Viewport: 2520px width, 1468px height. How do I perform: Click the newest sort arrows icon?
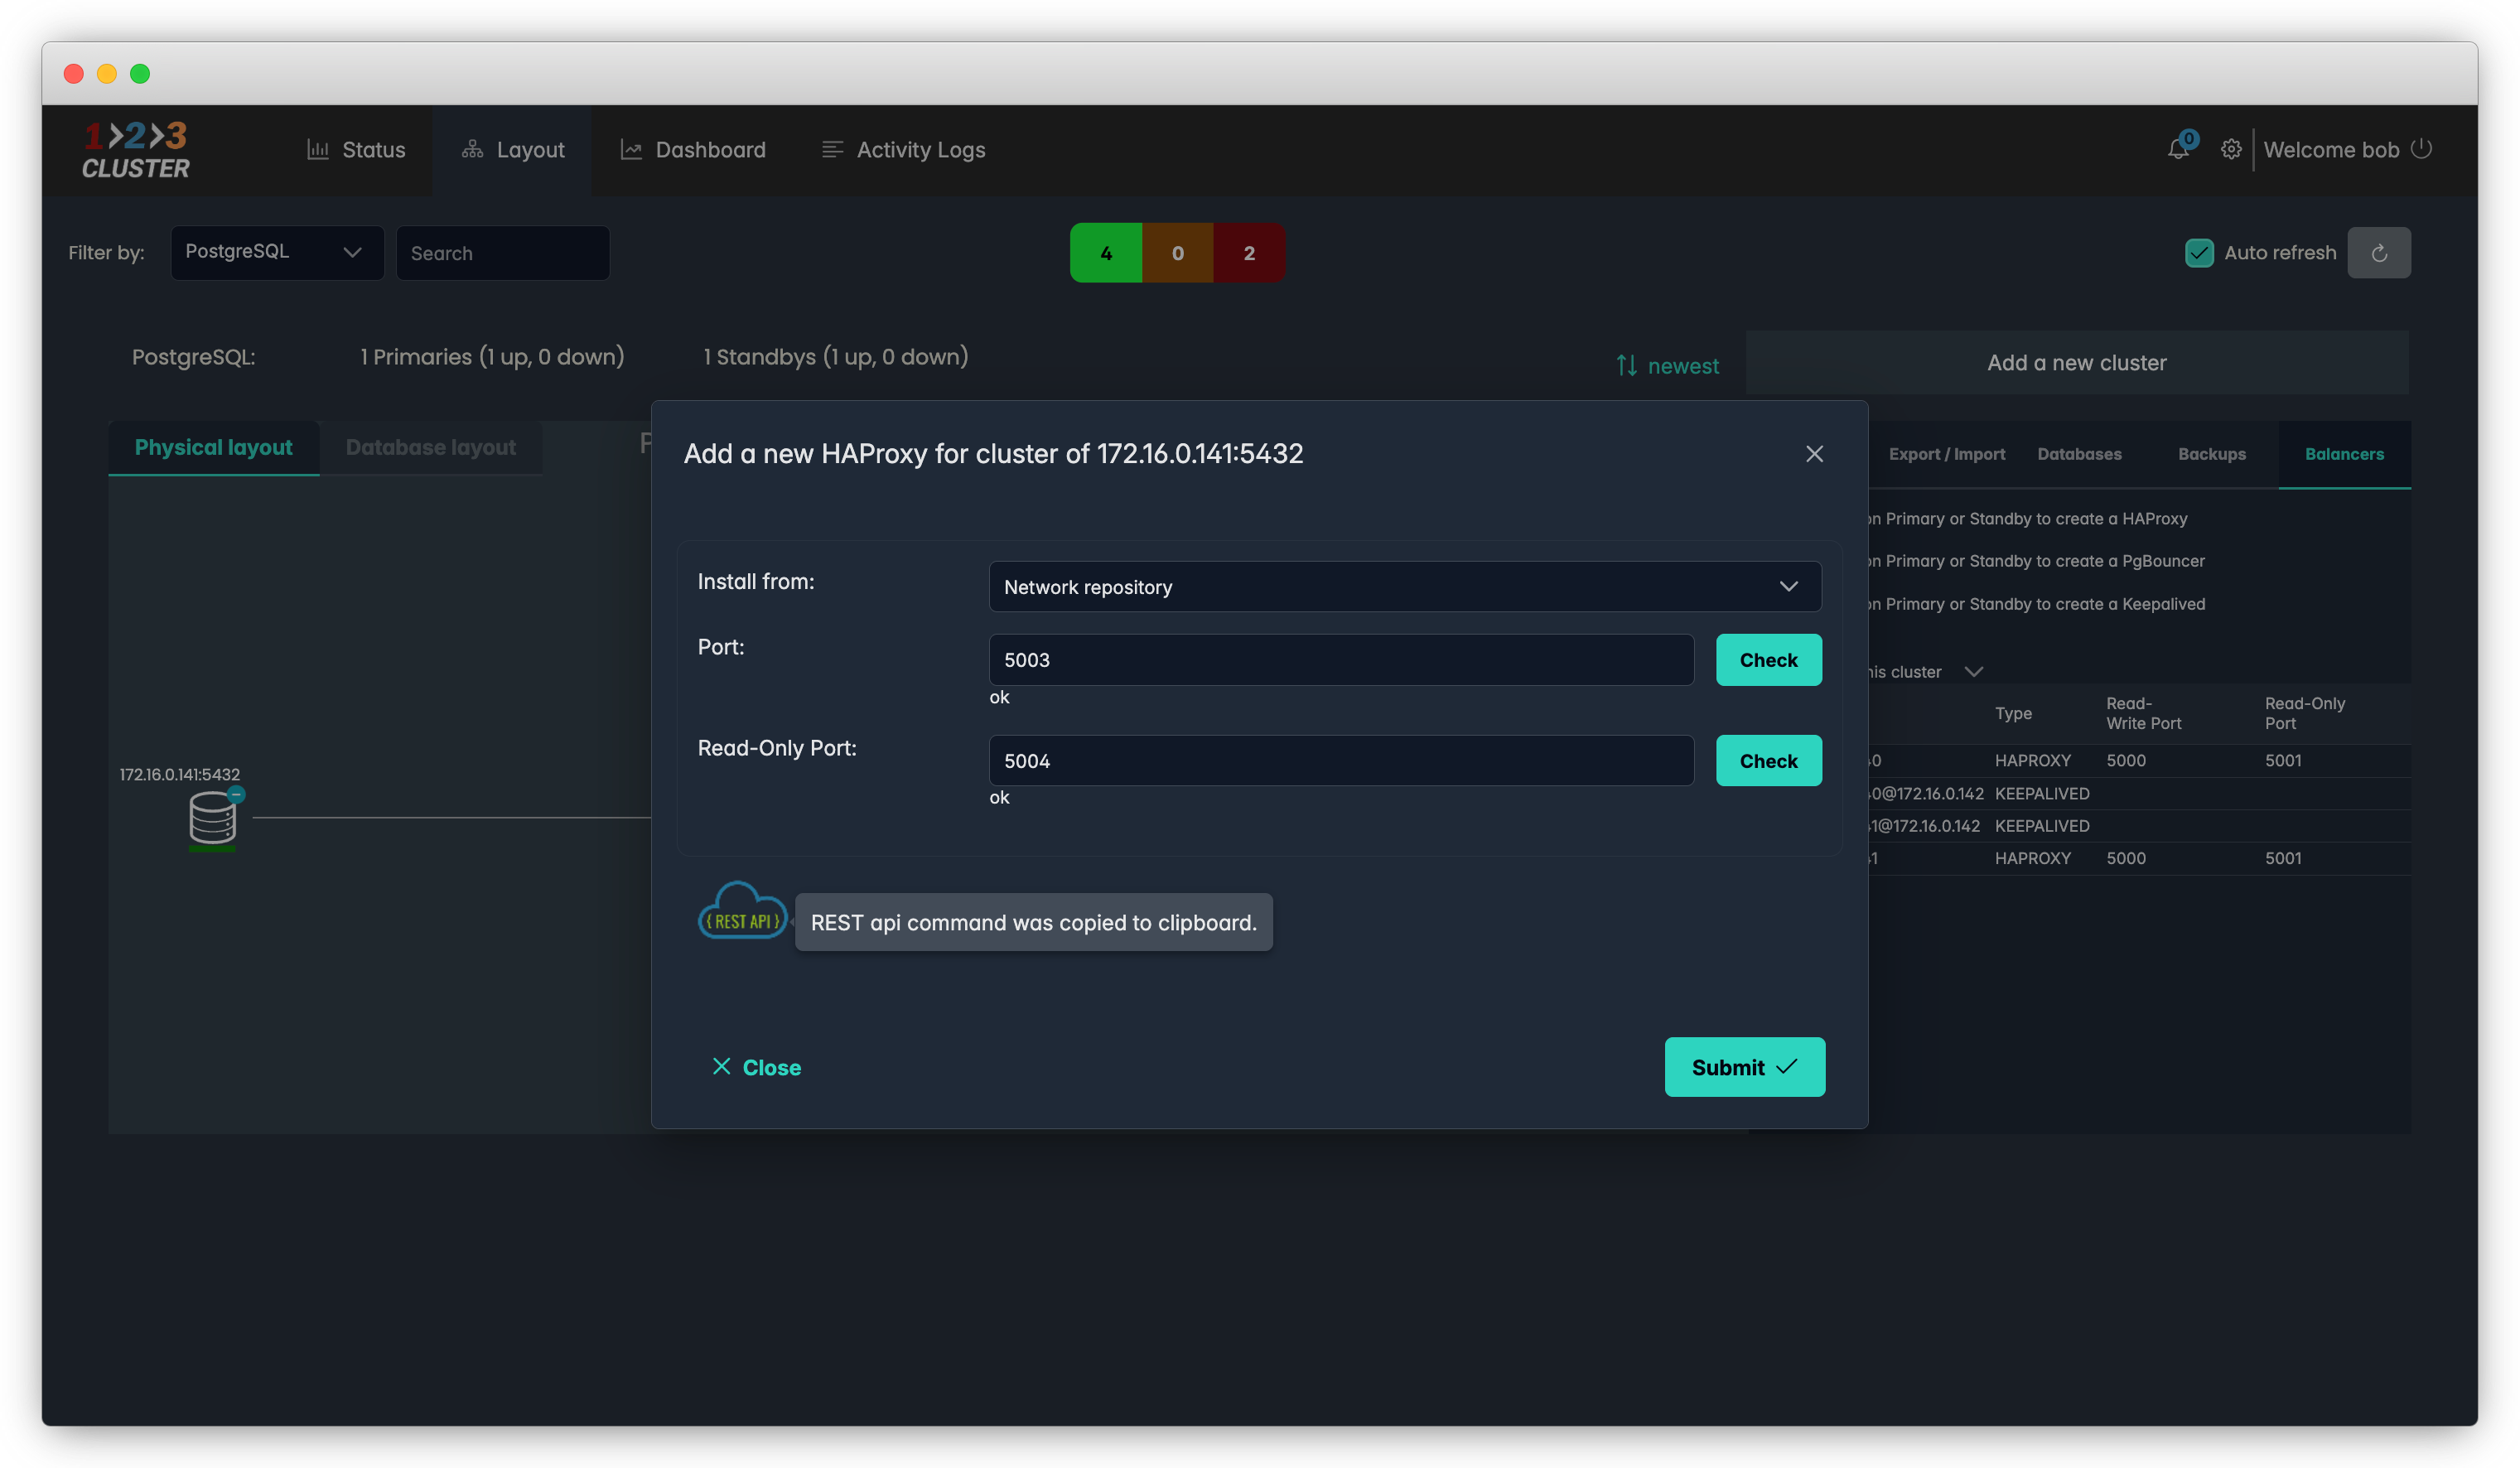pyautogui.click(x=1627, y=366)
